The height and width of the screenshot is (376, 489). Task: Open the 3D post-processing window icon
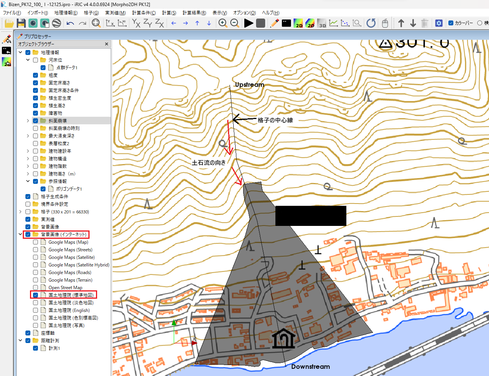pyautogui.click(x=322, y=23)
